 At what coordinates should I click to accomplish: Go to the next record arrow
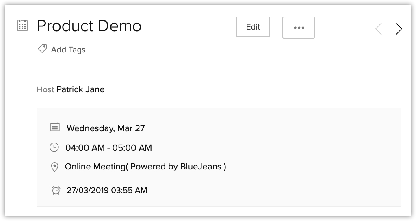(x=399, y=29)
